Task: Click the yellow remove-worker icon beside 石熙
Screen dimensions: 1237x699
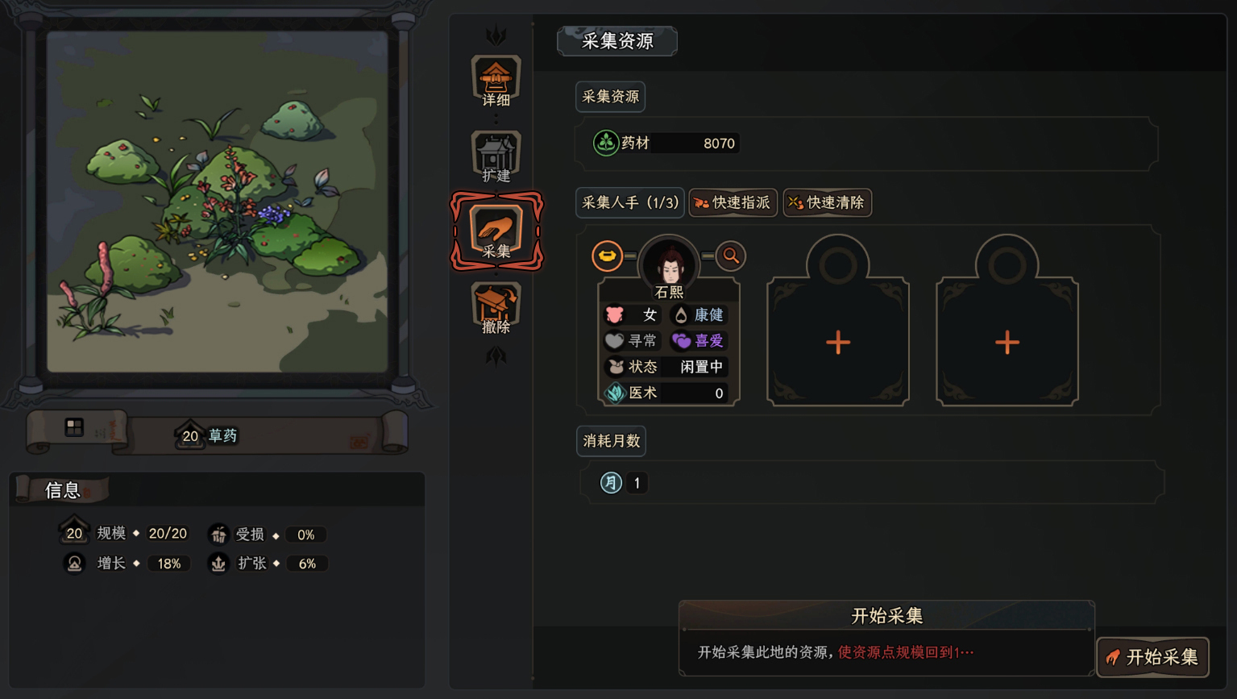Action: (x=607, y=256)
